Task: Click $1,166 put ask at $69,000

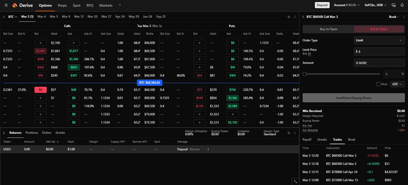Action: pyautogui.click(x=233, y=98)
